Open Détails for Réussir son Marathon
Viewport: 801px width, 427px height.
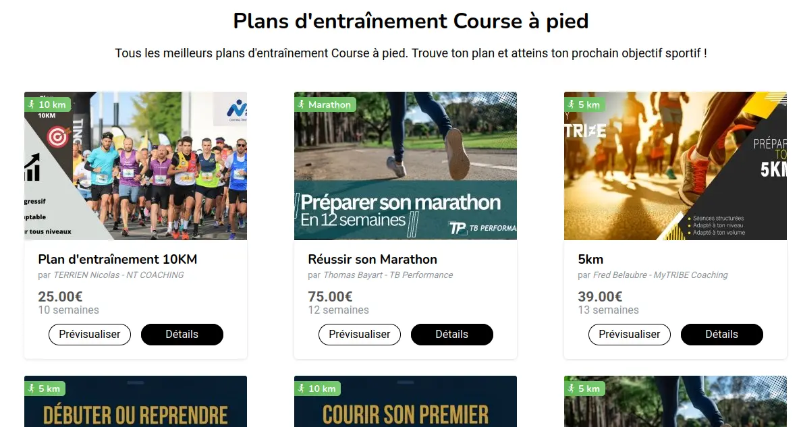[x=451, y=334]
